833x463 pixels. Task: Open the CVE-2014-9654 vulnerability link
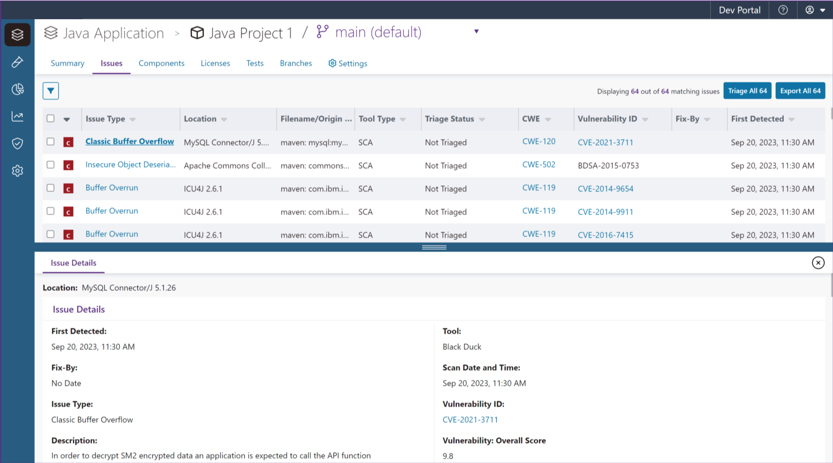pyautogui.click(x=605, y=189)
